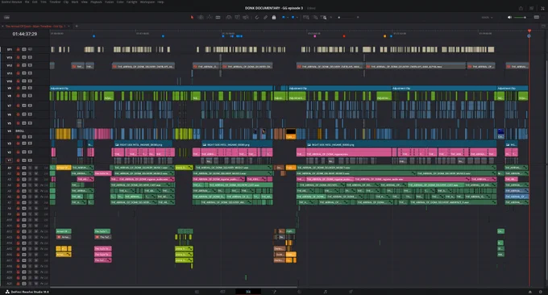
Task: Click the Custom Zoom icon
Action: click(x=324, y=17)
